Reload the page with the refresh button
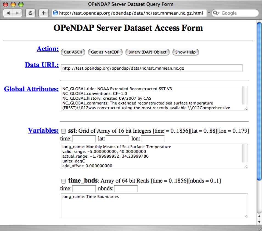262x231 pixels. (30, 13)
